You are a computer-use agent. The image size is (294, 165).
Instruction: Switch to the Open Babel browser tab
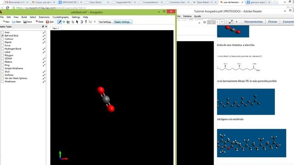pyautogui.click(x=97, y=2)
